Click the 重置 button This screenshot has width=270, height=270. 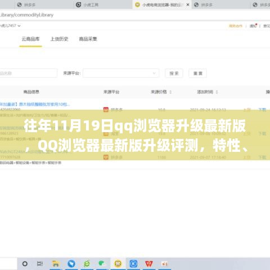[x=198, y=73]
